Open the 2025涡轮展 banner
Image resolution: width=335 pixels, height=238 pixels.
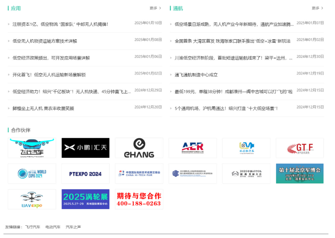[85, 199]
